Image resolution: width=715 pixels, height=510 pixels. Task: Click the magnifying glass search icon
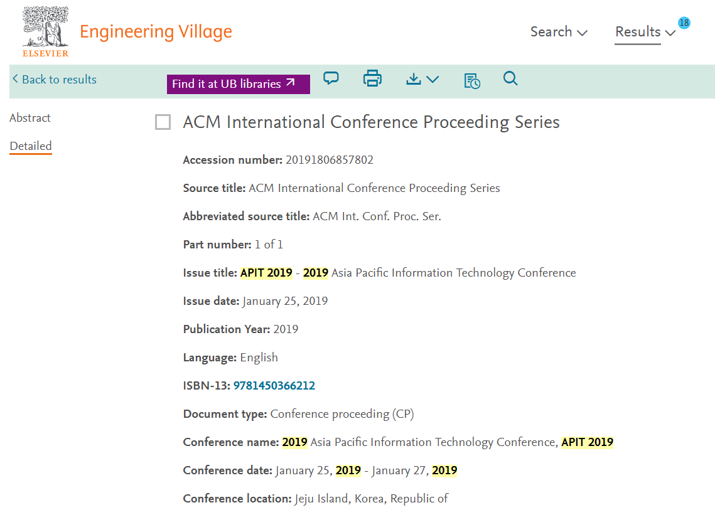point(510,79)
